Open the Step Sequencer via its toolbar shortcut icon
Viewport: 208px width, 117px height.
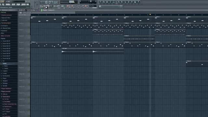point(104,2)
